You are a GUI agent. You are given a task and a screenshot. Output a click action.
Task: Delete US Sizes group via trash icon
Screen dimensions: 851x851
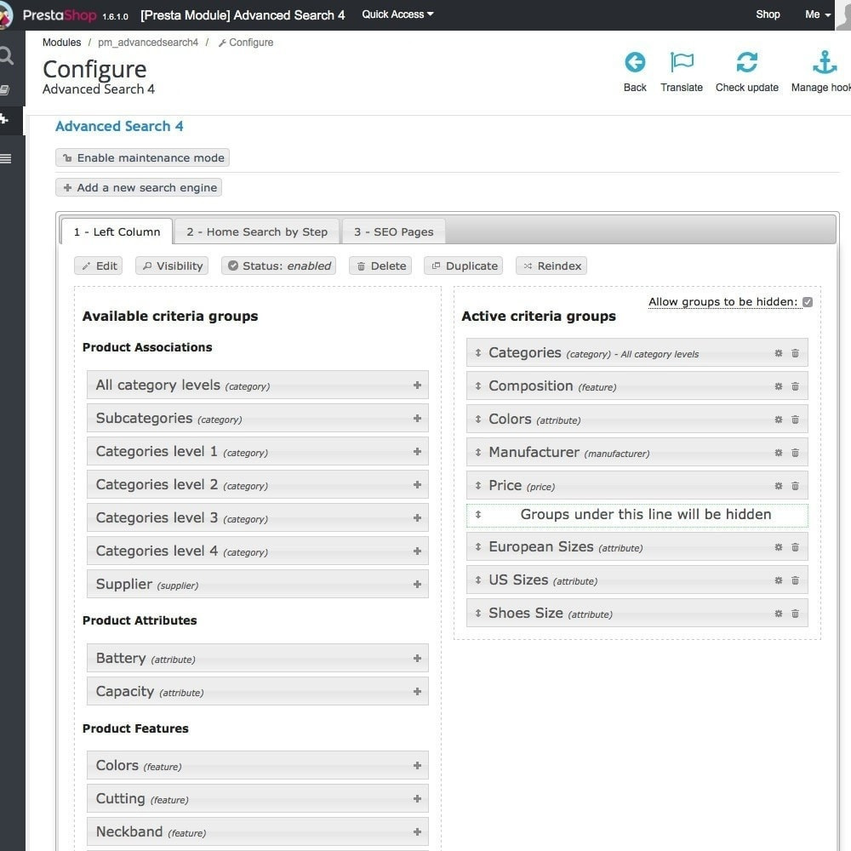[795, 580]
